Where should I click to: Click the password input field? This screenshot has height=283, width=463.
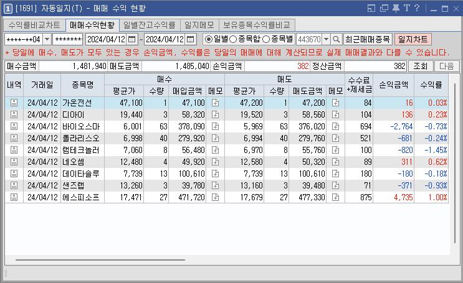tap(68, 39)
